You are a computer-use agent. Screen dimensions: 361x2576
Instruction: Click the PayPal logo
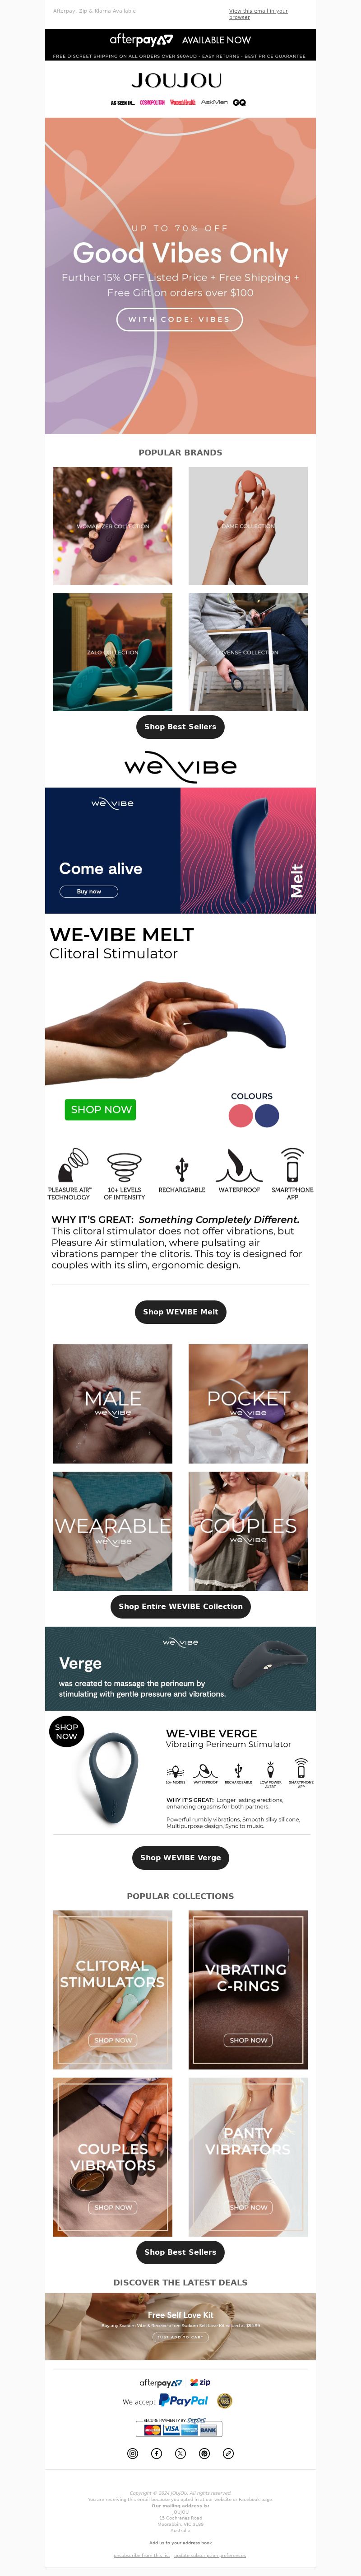(183, 2400)
